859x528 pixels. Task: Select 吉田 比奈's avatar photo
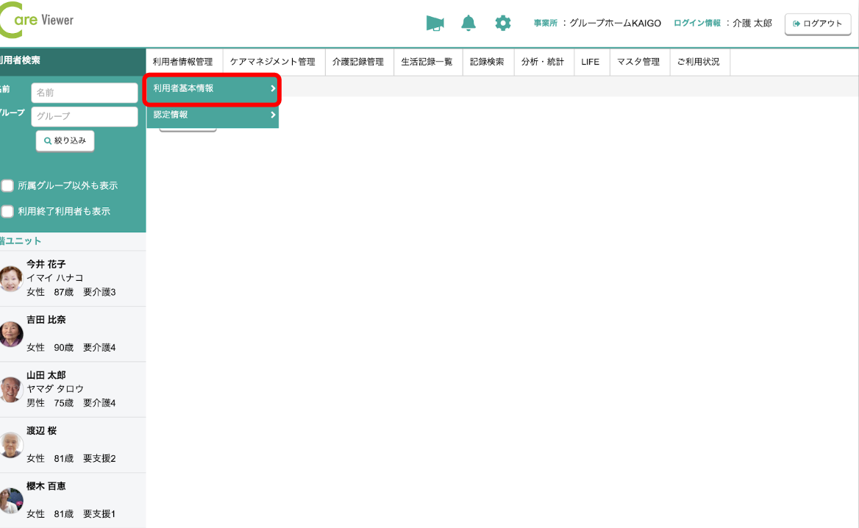pyautogui.click(x=10, y=334)
